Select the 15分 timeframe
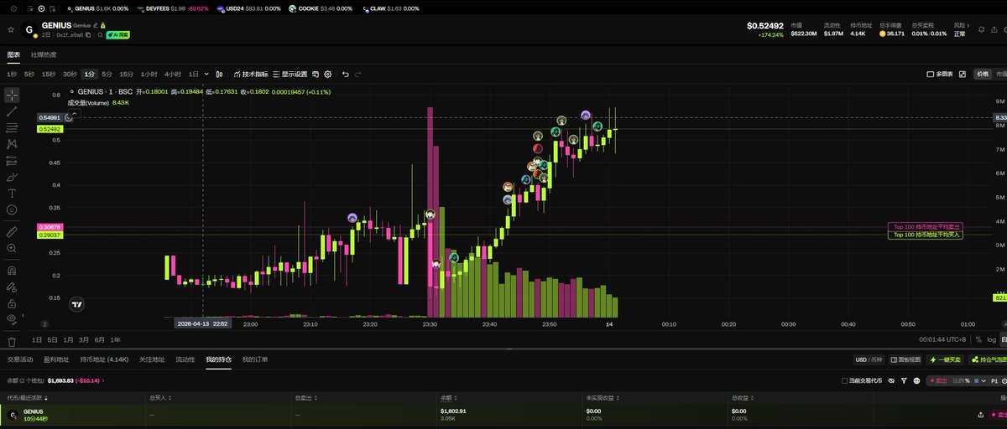Viewport: 1007px width, 429px height. (x=126, y=74)
